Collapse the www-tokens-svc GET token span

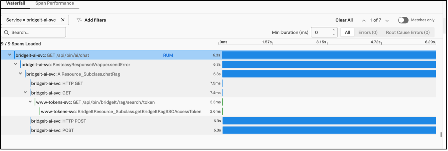[x=30, y=102]
